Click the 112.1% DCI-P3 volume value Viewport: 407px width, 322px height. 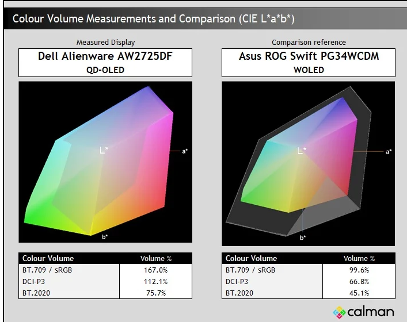click(x=156, y=282)
